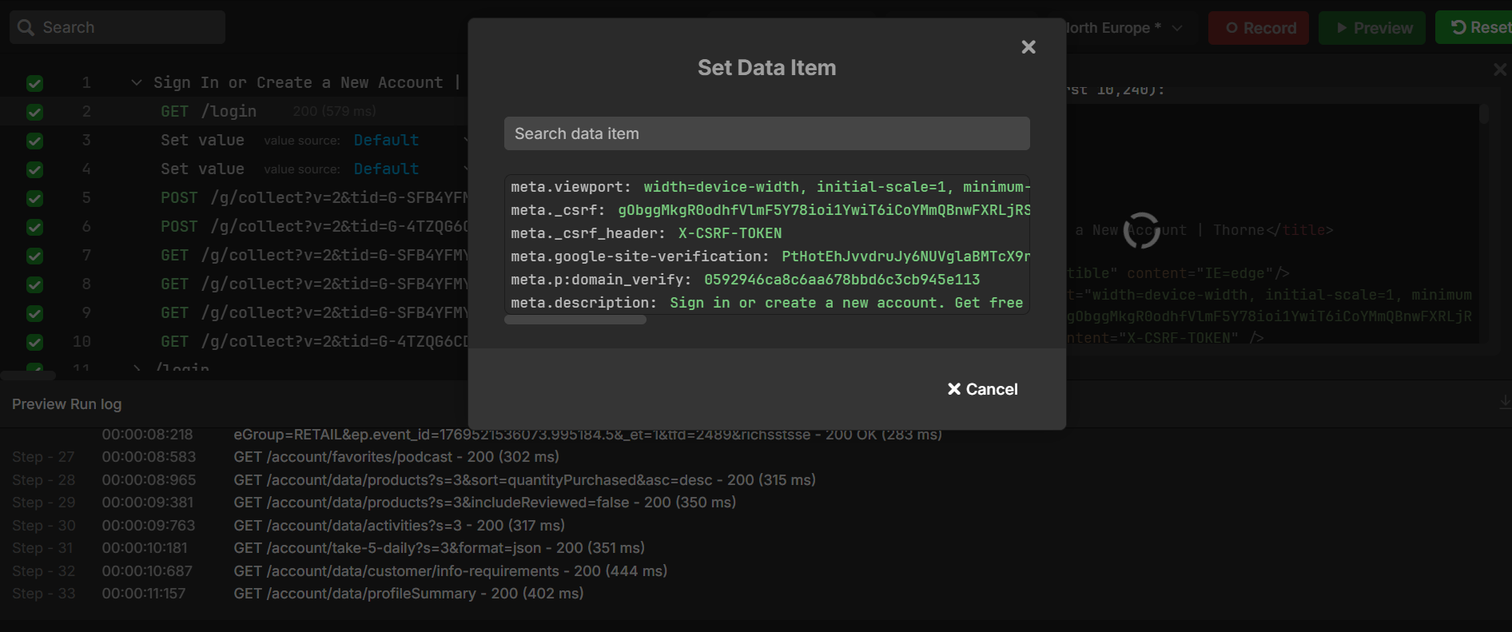Click the Record button icon
Viewport: 1512px width, 632px height.
pos(1231,28)
